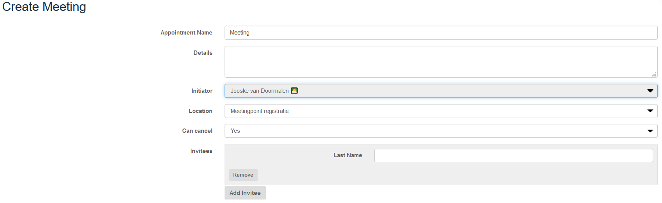
Task: Open the Location dropdown showing Meetingpoint registratie
Action: 441,111
